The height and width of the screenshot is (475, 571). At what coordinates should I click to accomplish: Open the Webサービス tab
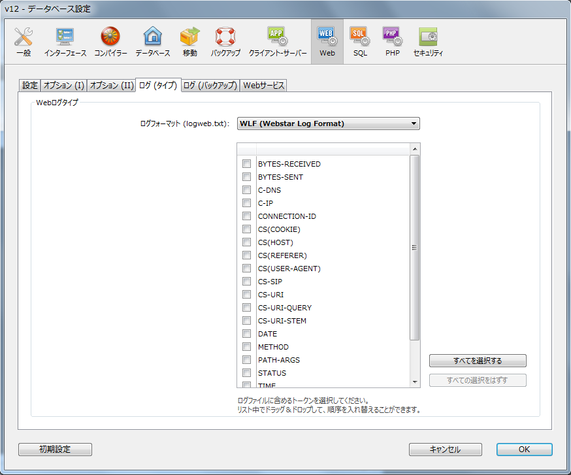pyautogui.click(x=263, y=85)
